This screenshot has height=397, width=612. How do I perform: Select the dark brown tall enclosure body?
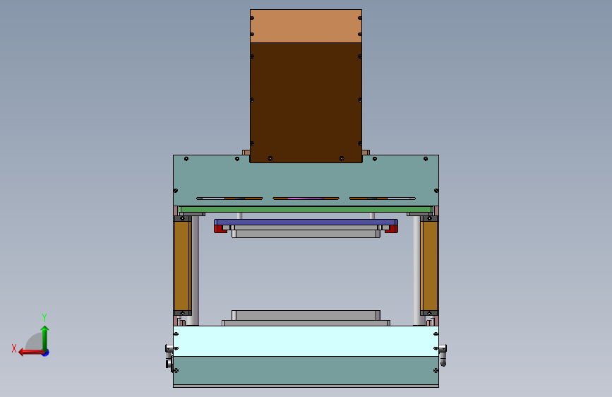click(x=306, y=102)
